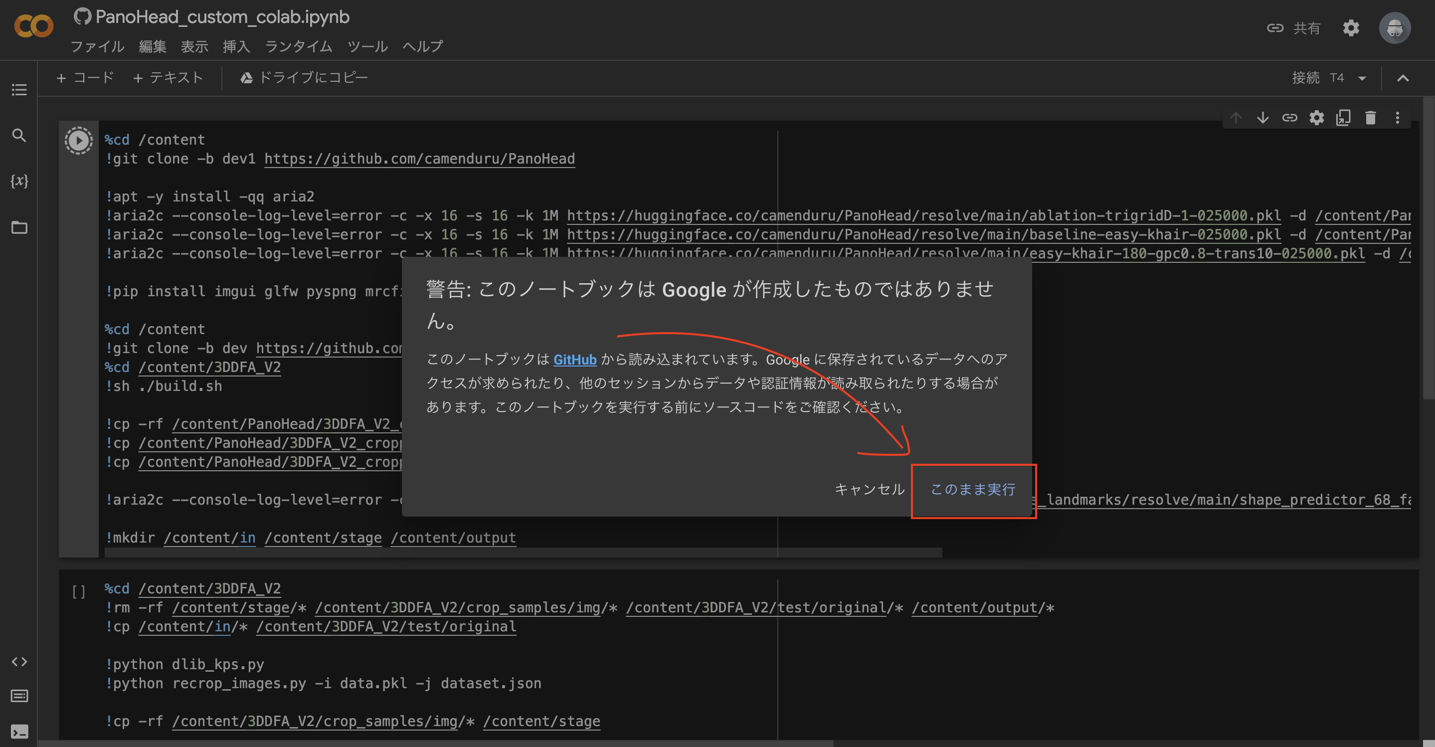Open notebook settings gear in header

pyautogui.click(x=1351, y=28)
